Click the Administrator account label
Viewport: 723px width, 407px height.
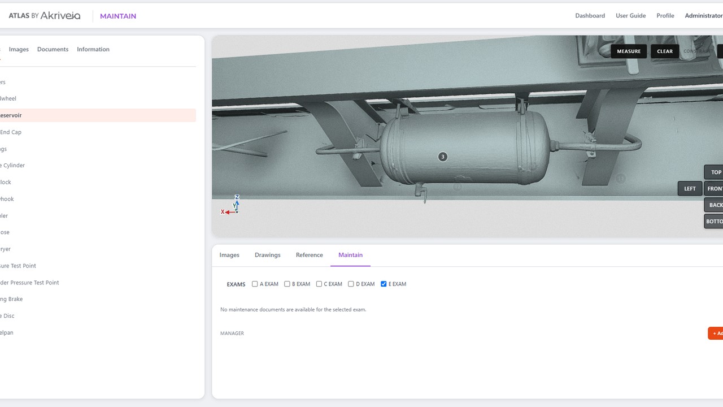pyautogui.click(x=704, y=16)
